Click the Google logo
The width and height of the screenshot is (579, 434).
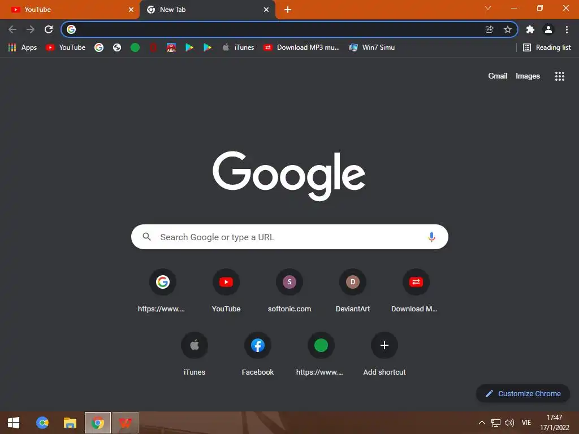(x=289, y=176)
